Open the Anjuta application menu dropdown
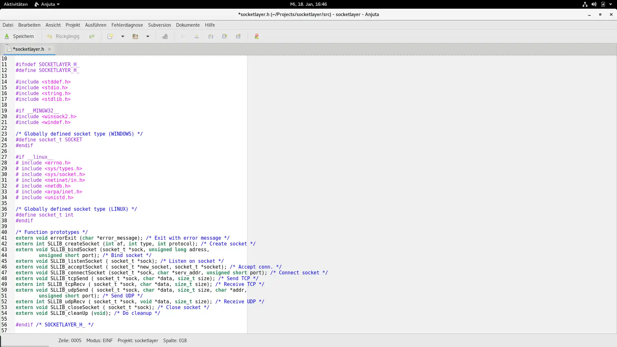This screenshot has height=347, width=617. click(x=47, y=4)
